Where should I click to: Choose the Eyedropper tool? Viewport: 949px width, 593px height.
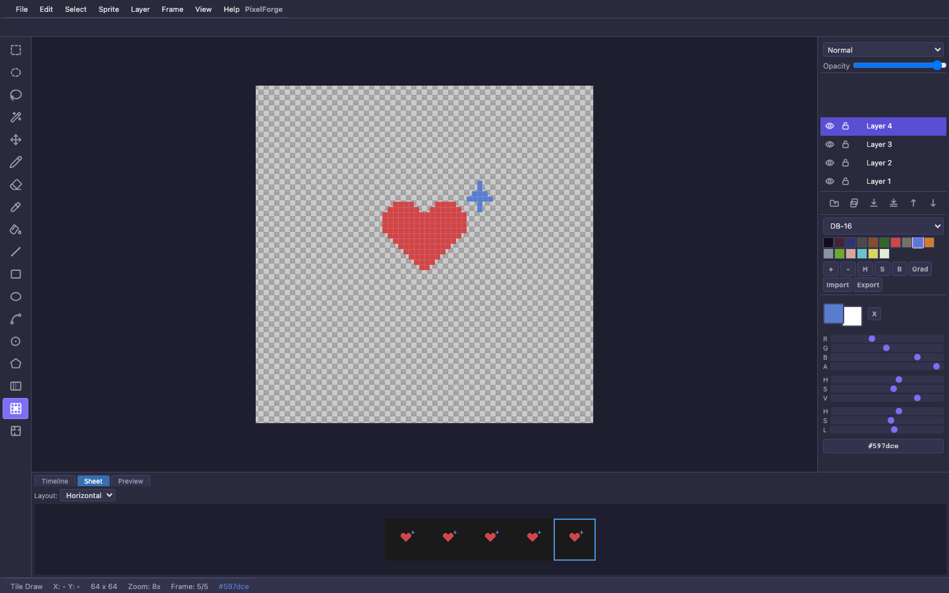(x=16, y=207)
